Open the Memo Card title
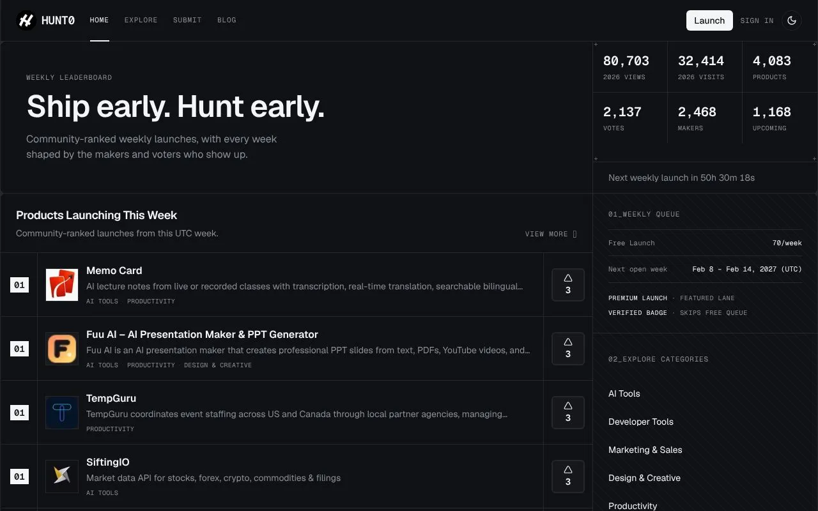The width and height of the screenshot is (818, 511). [114, 270]
